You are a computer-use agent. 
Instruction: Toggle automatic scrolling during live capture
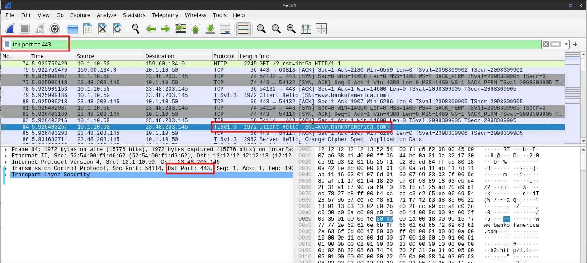(x=225, y=29)
